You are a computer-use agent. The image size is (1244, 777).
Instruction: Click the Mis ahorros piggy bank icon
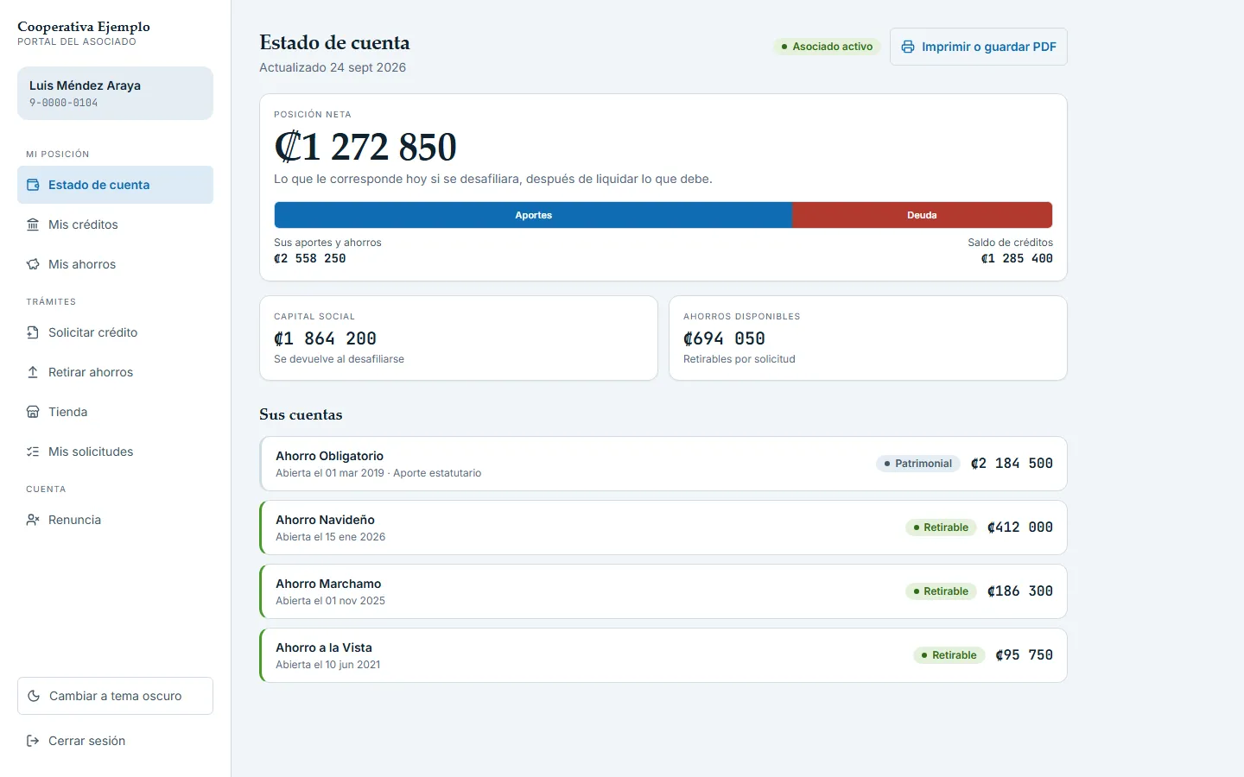coord(33,264)
